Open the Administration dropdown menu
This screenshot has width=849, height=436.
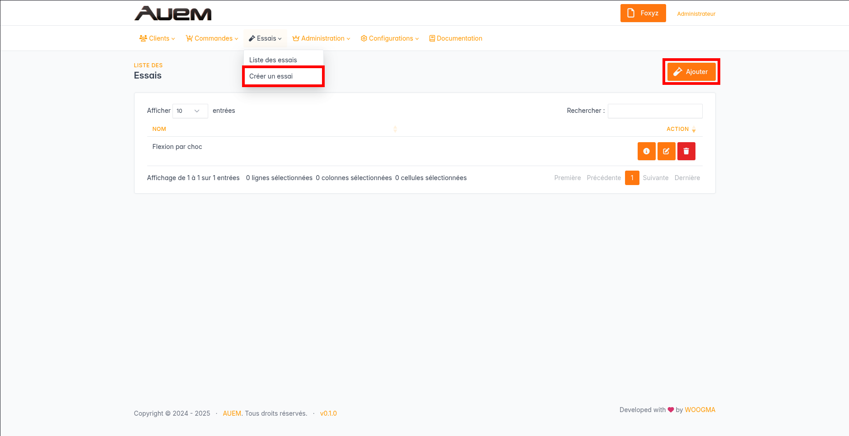(x=321, y=38)
